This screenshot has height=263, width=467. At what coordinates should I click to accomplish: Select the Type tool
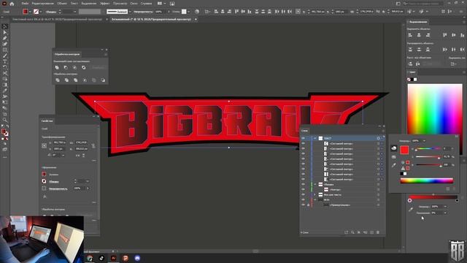point(5,61)
